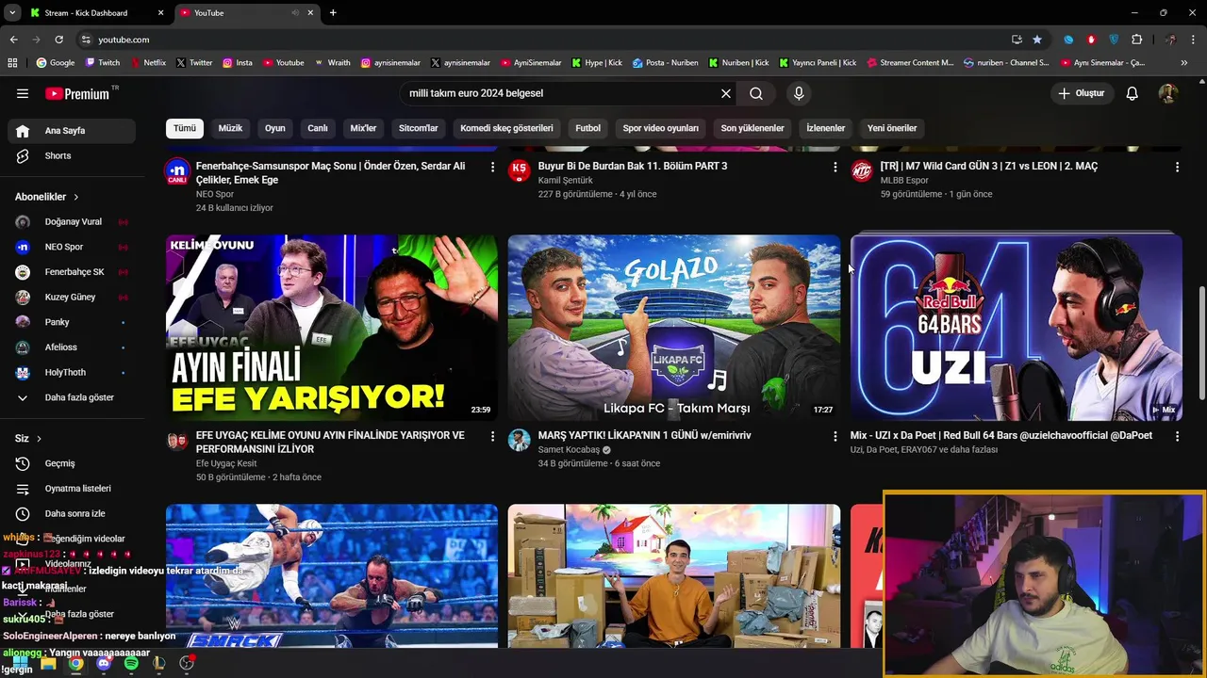1207x678 pixels.
Task: Open the NEO Spor canlı channel avatar
Action: (x=176, y=171)
